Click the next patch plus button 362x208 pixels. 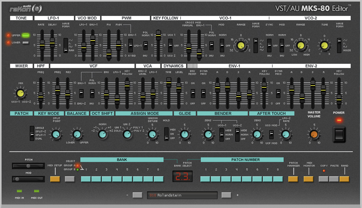pyautogui.click(x=226, y=195)
